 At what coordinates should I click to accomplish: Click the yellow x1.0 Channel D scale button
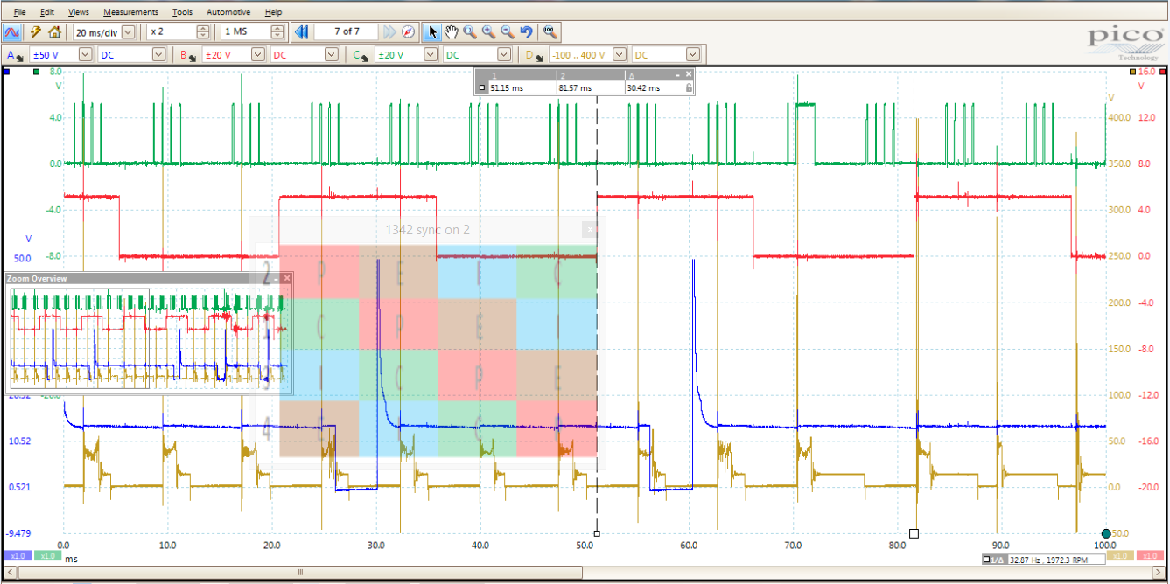point(1121,556)
